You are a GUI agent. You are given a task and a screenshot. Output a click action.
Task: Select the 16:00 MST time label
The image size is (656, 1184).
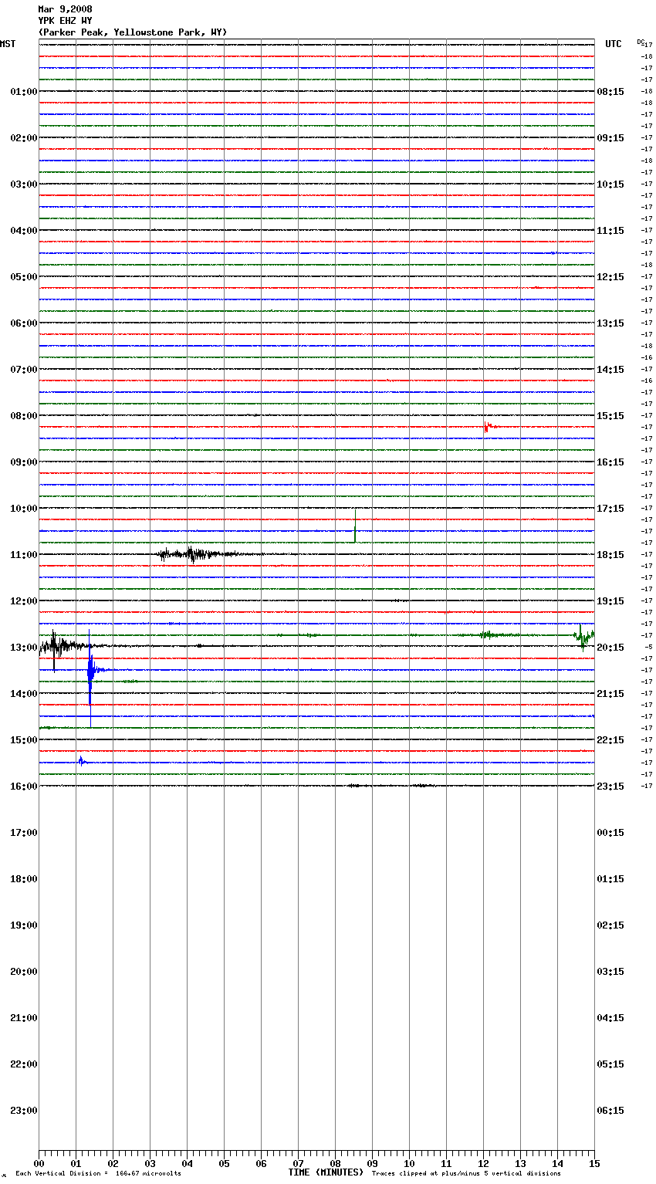tap(24, 786)
